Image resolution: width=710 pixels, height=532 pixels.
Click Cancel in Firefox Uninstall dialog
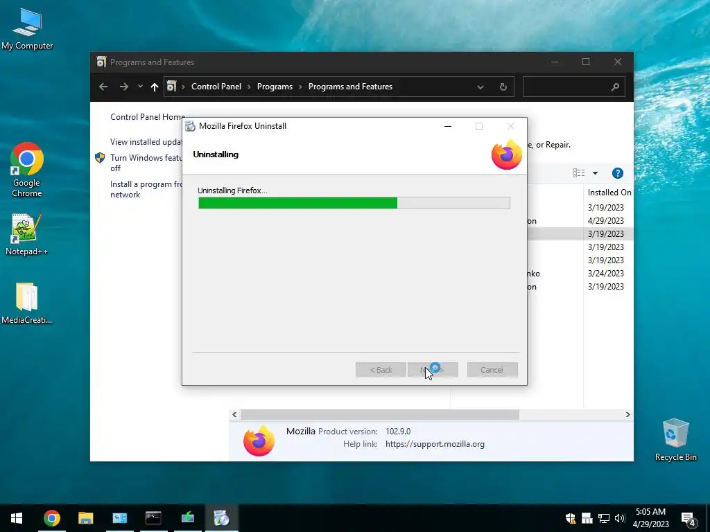point(492,370)
